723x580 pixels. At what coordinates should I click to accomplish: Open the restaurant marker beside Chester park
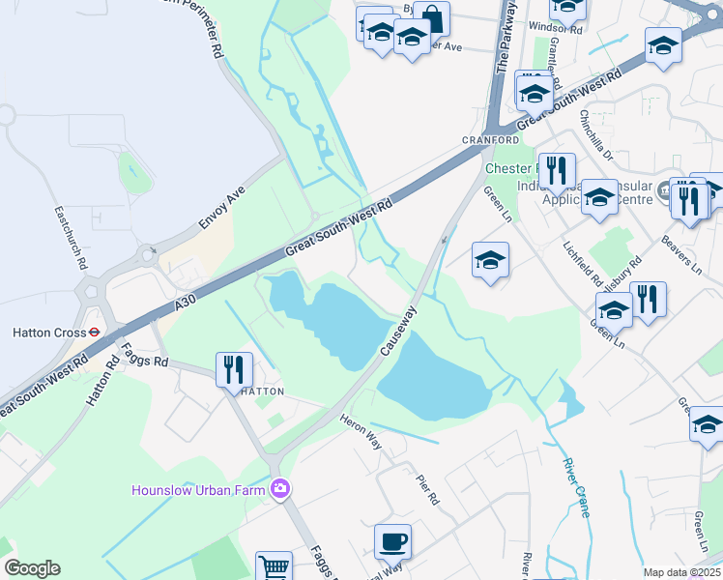[x=557, y=171]
